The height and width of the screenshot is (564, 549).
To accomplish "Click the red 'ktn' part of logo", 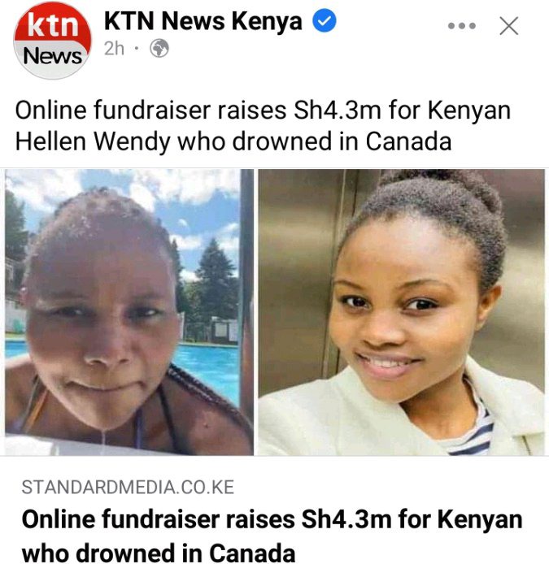I will [x=53, y=25].
